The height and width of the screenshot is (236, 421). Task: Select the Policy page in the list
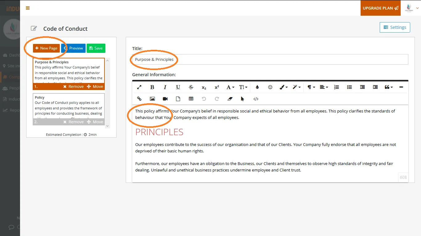[68, 105]
